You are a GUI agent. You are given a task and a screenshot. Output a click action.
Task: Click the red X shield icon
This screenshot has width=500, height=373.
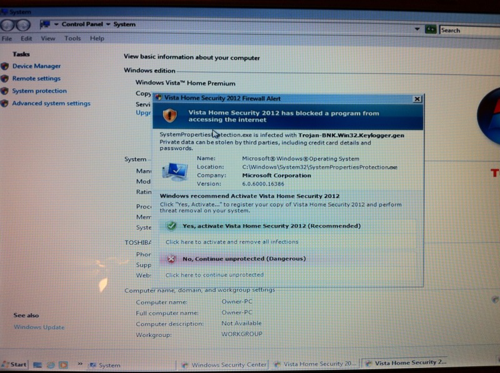(171, 259)
